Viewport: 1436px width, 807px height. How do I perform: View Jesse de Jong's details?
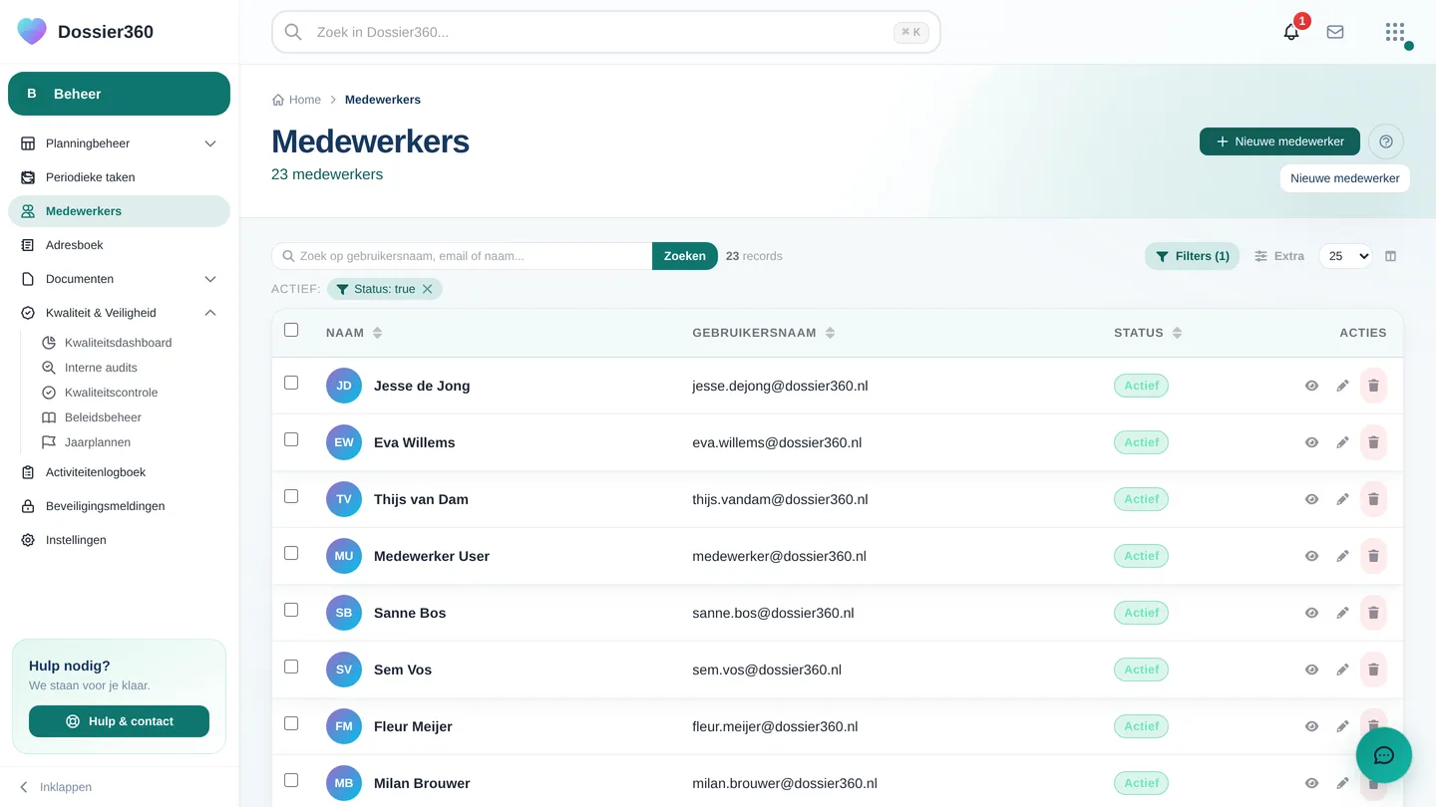(x=1312, y=386)
